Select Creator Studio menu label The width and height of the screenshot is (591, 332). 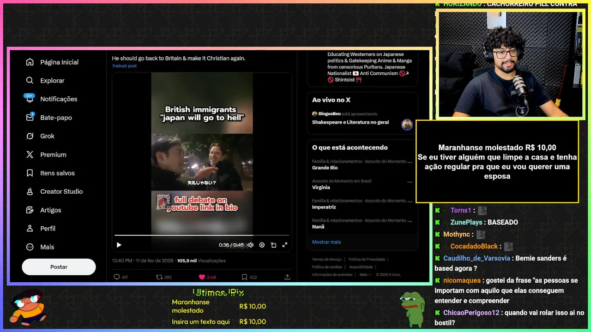point(61,191)
